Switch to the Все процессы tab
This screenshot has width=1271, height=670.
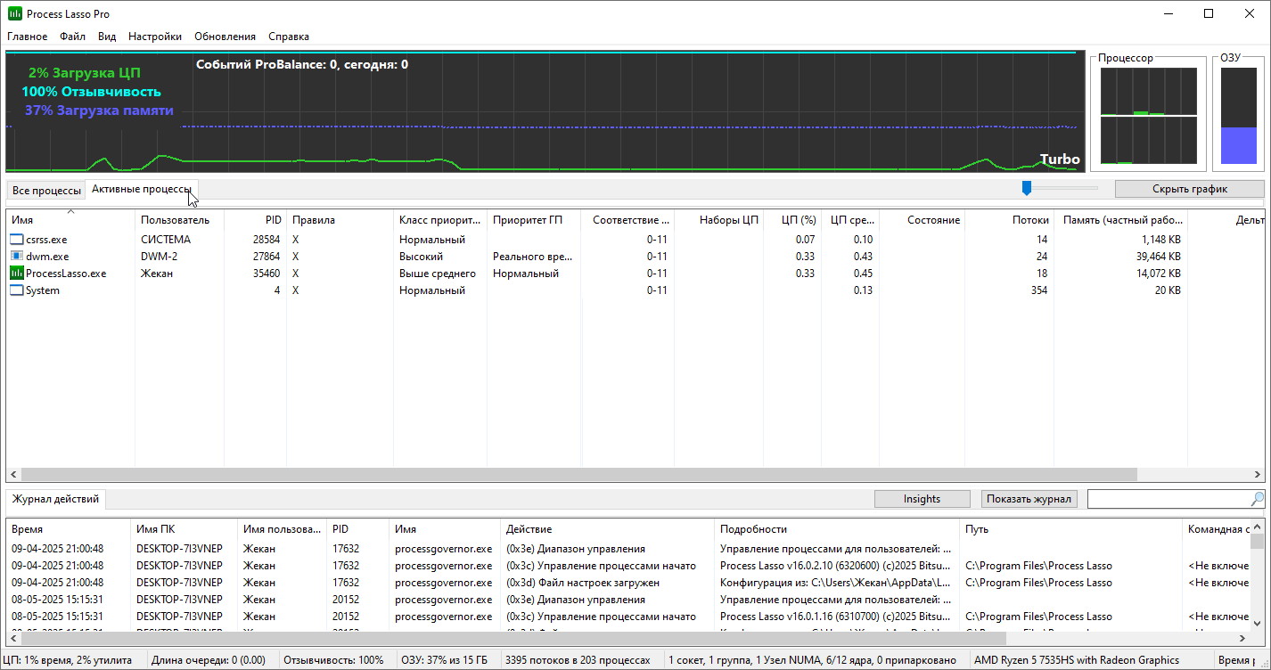pyautogui.click(x=46, y=191)
